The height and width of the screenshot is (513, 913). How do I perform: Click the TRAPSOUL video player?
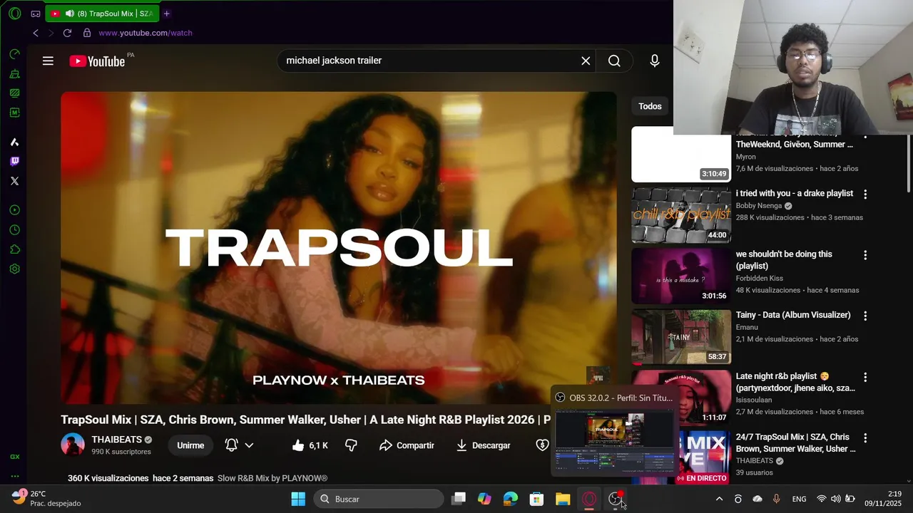[339, 248]
